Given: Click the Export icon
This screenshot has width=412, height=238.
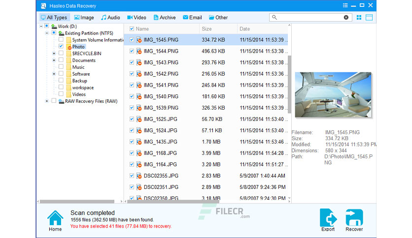Looking at the screenshot, I should point(328,217).
